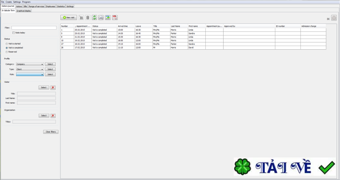Click the visitor Title field
The width and height of the screenshot is (340, 180).
(37, 94)
